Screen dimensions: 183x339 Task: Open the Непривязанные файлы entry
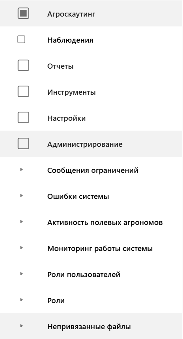coord(89,327)
